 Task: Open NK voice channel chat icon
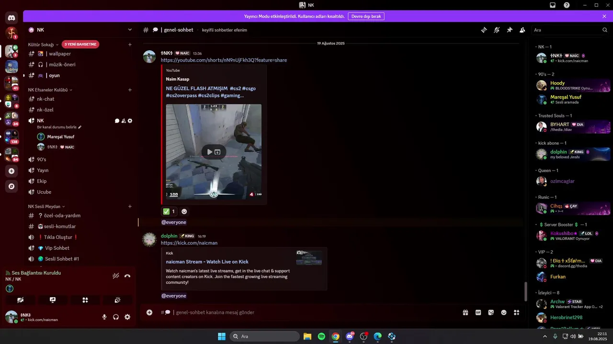(117, 121)
